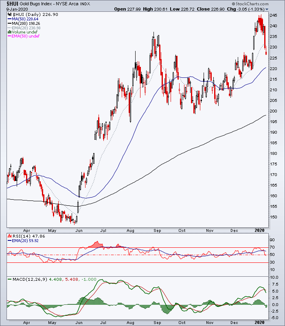This screenshot has width=285, height=326.
Task: Click the Open 227.99 value
Action: [x=127, y=9]
